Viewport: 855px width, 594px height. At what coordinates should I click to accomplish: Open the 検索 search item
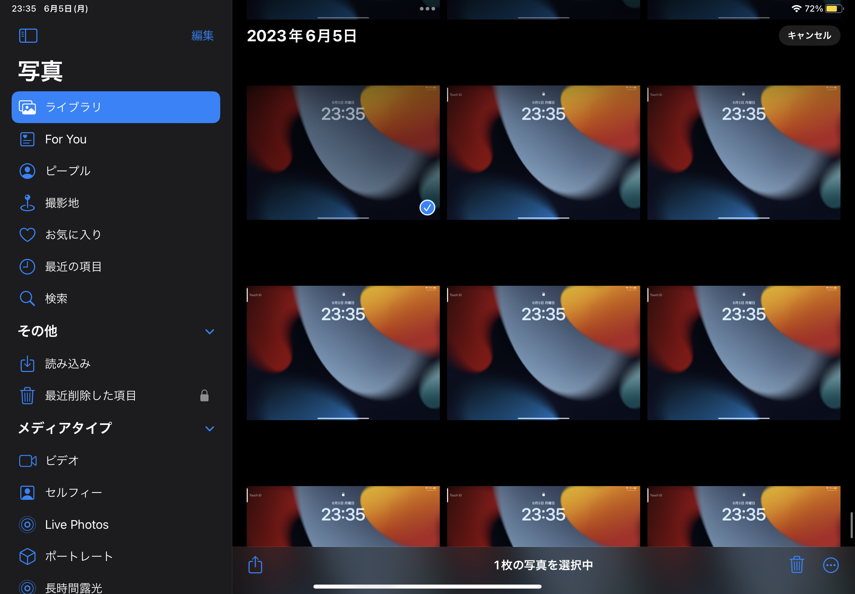point(56,298)
